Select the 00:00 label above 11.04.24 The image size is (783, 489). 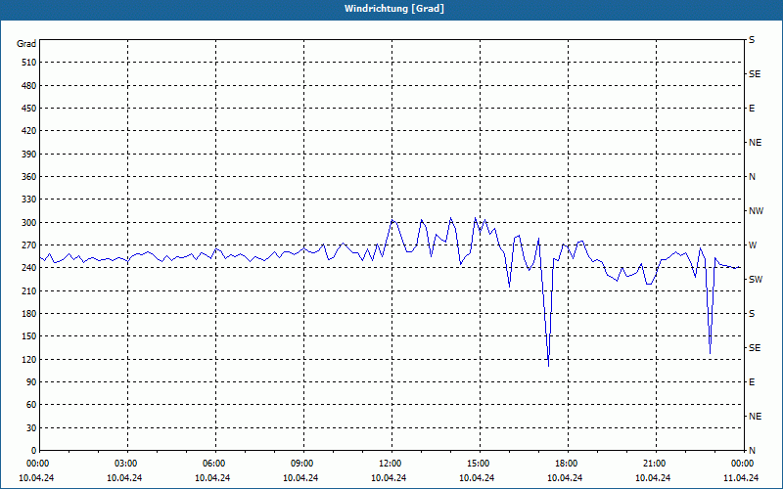[x=742, y=464]
